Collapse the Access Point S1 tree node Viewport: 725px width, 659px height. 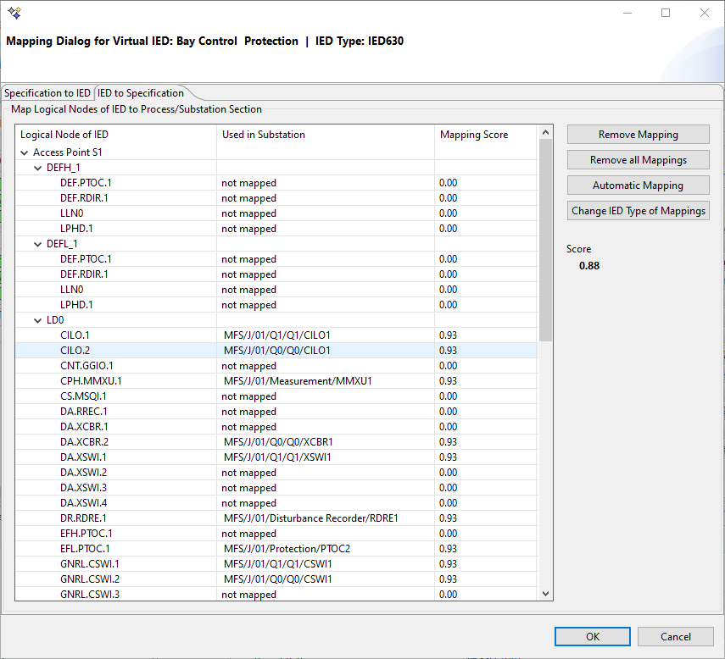(25, 153)
